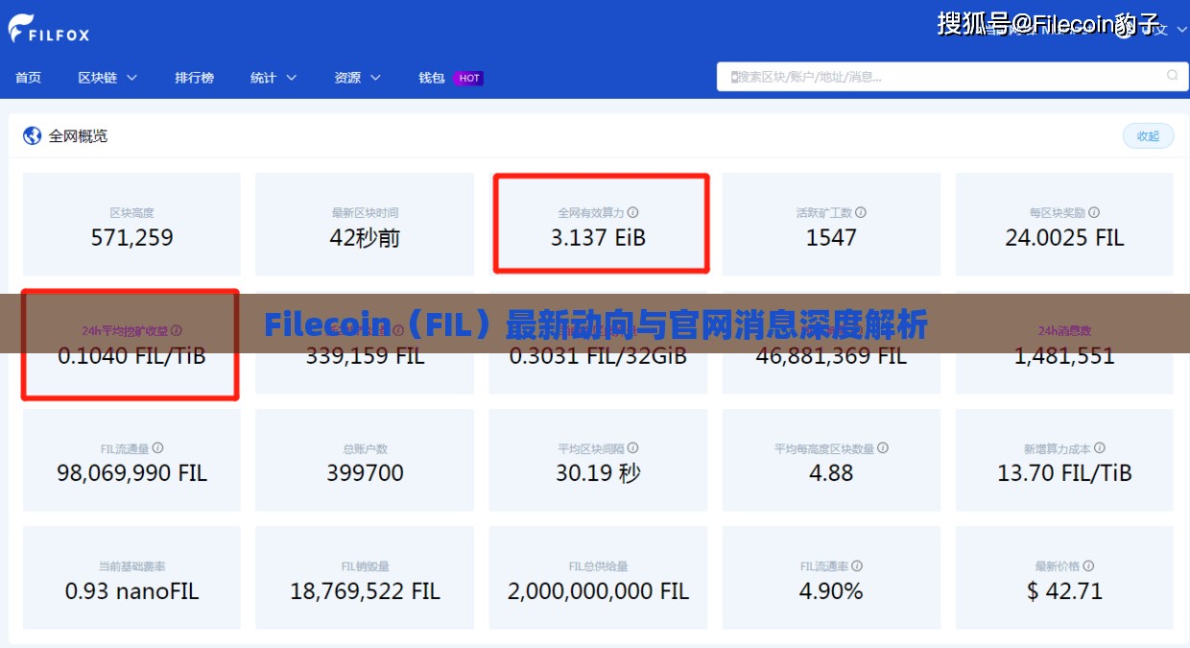Image resolution: width=1190 pixels, height=648 pixels.
Task: Select the 0.3031 FIL/32GiB value
Action: [599, 356]
